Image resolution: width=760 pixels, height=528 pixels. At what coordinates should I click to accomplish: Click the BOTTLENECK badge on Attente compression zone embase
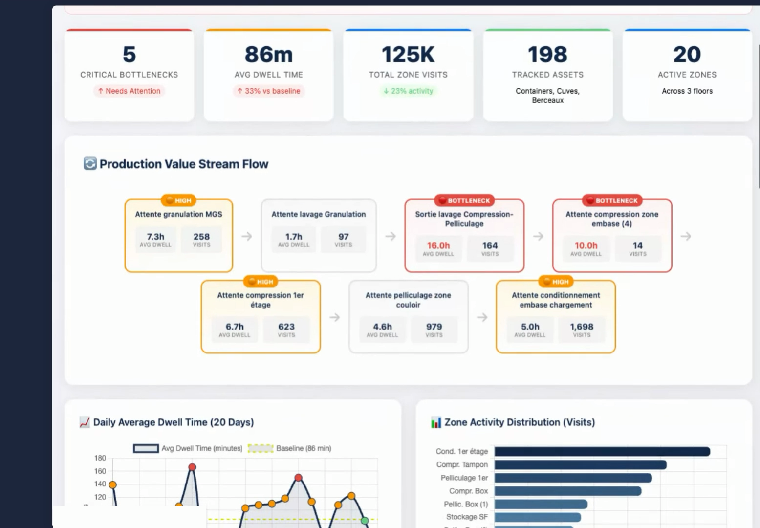tap(612, 200)
